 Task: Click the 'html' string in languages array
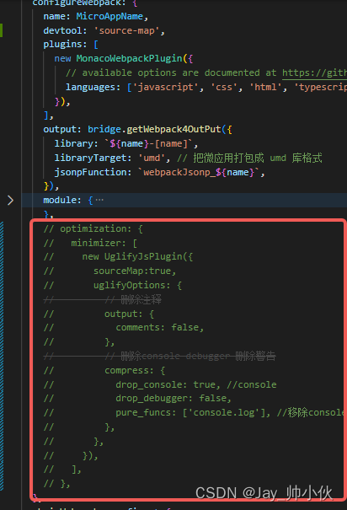point(265,87)
